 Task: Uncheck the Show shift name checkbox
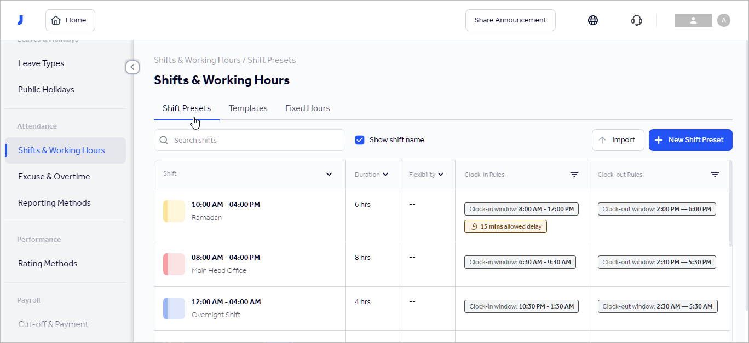pyautogui.click(x=360, y=139)
